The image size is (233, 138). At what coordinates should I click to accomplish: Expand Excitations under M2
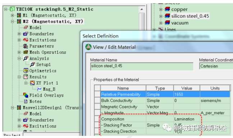pyautogui.click(x=19, y=40)
